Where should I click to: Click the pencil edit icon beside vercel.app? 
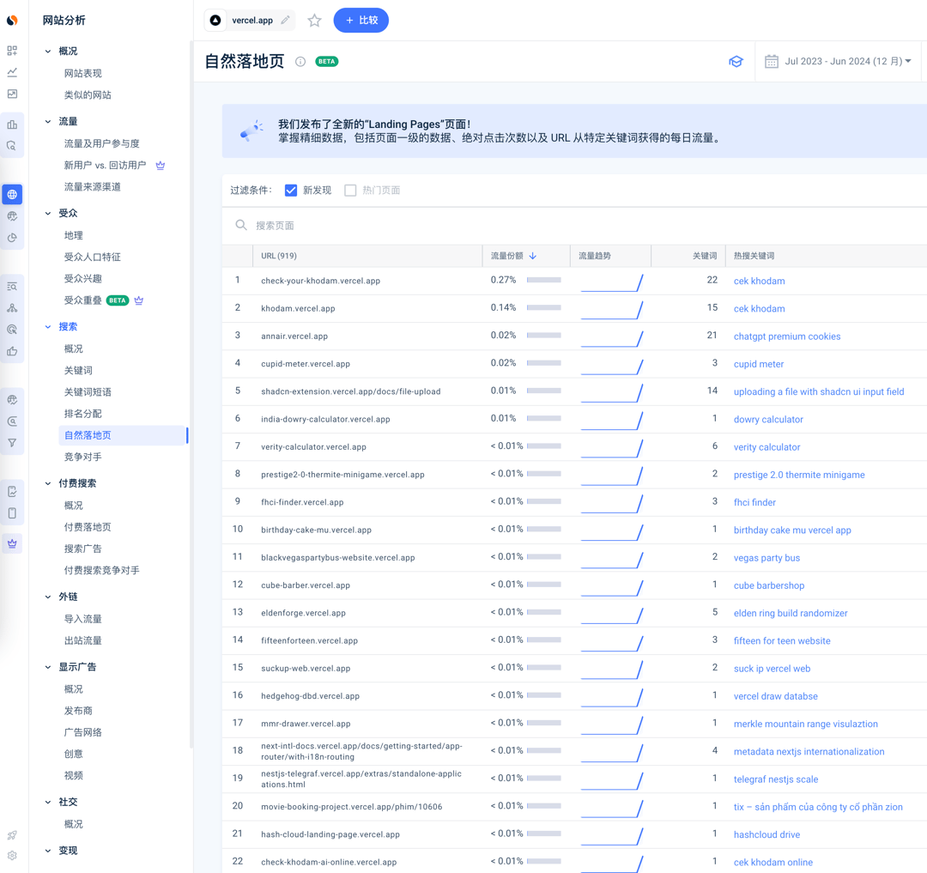tap(285, 20)
